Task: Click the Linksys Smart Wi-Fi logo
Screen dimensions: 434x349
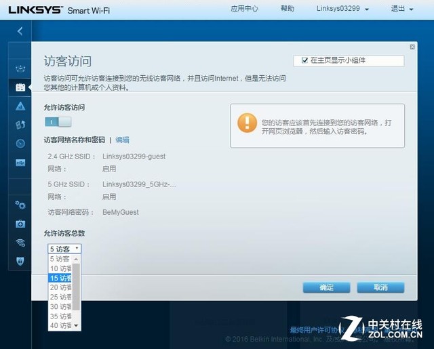Action: [x=59, y=10]
